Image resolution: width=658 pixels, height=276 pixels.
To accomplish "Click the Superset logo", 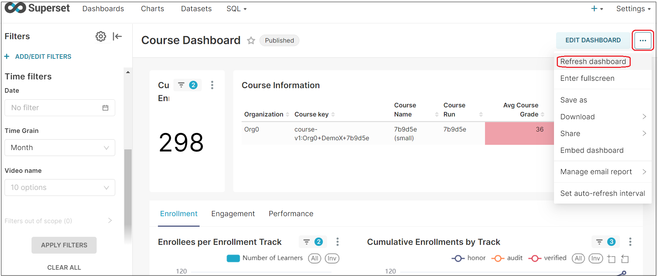I will click(x=37, y=8).
